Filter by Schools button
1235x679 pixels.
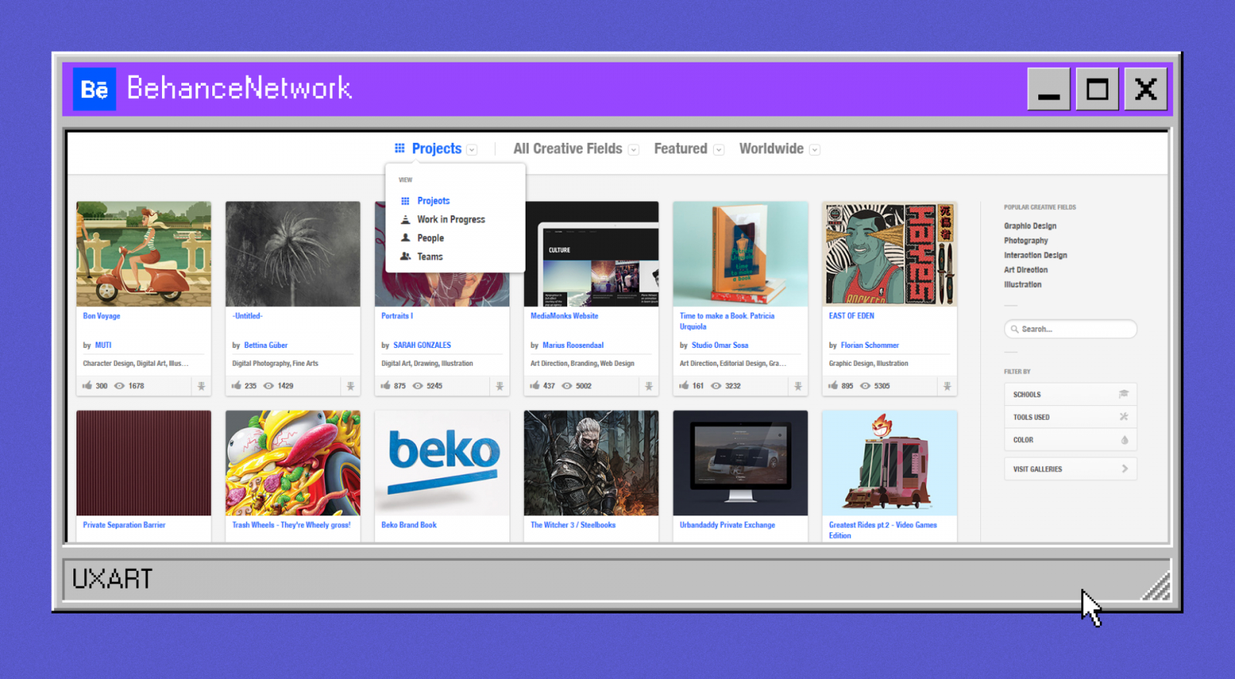pos(1071,394)
